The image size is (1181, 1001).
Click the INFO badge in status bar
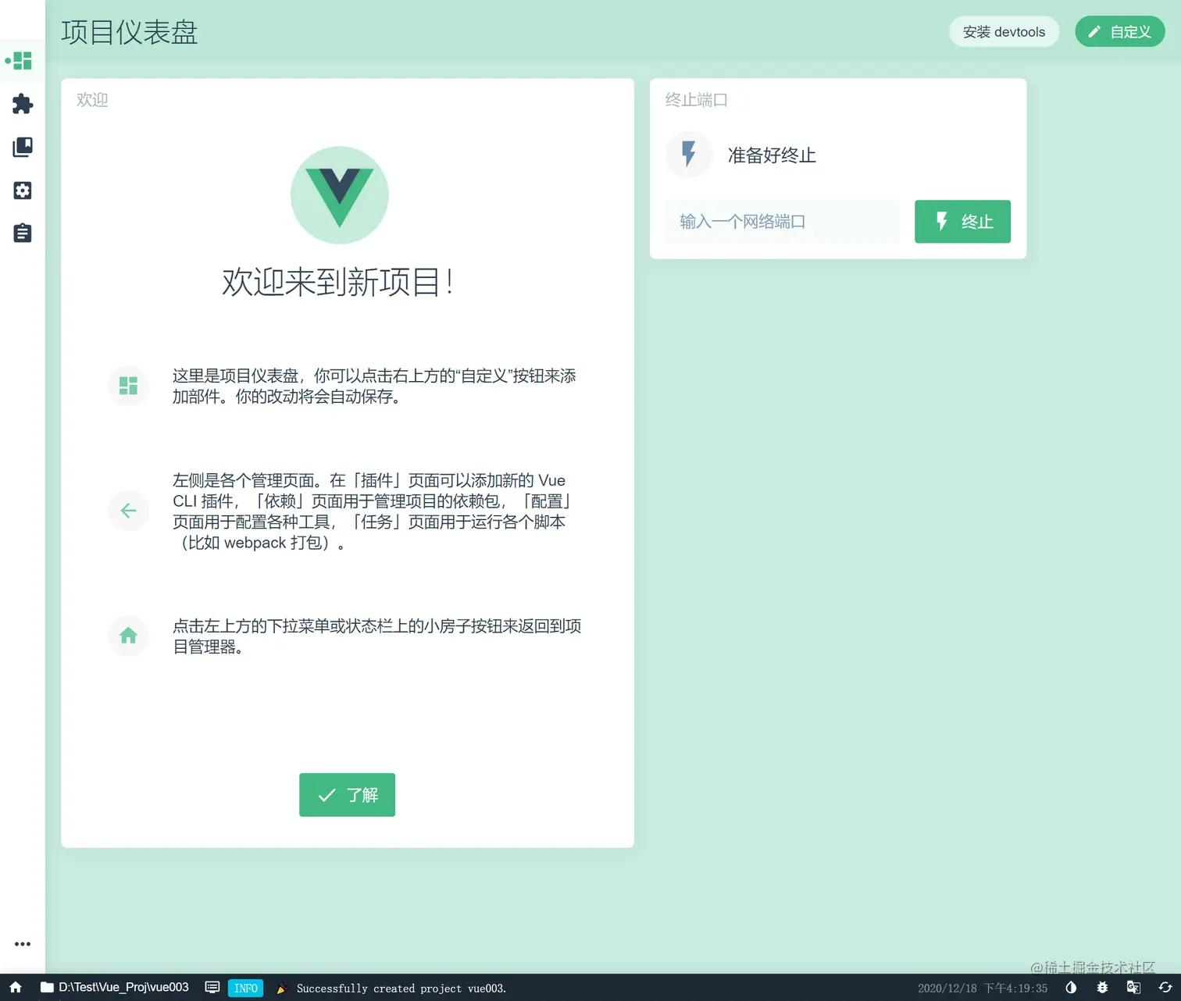click(x=245, y=989)
